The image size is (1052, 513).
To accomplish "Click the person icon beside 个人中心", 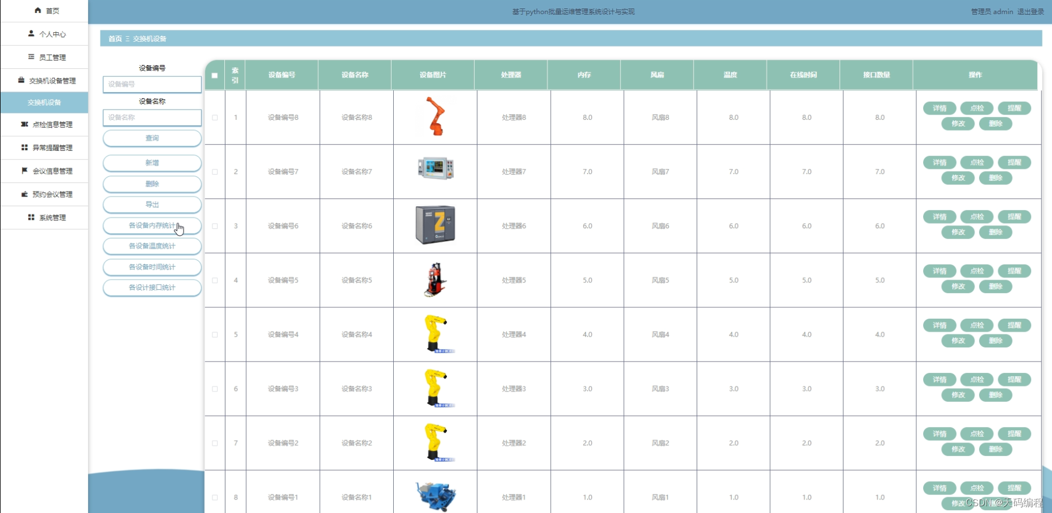I will [x=31, y=33].
